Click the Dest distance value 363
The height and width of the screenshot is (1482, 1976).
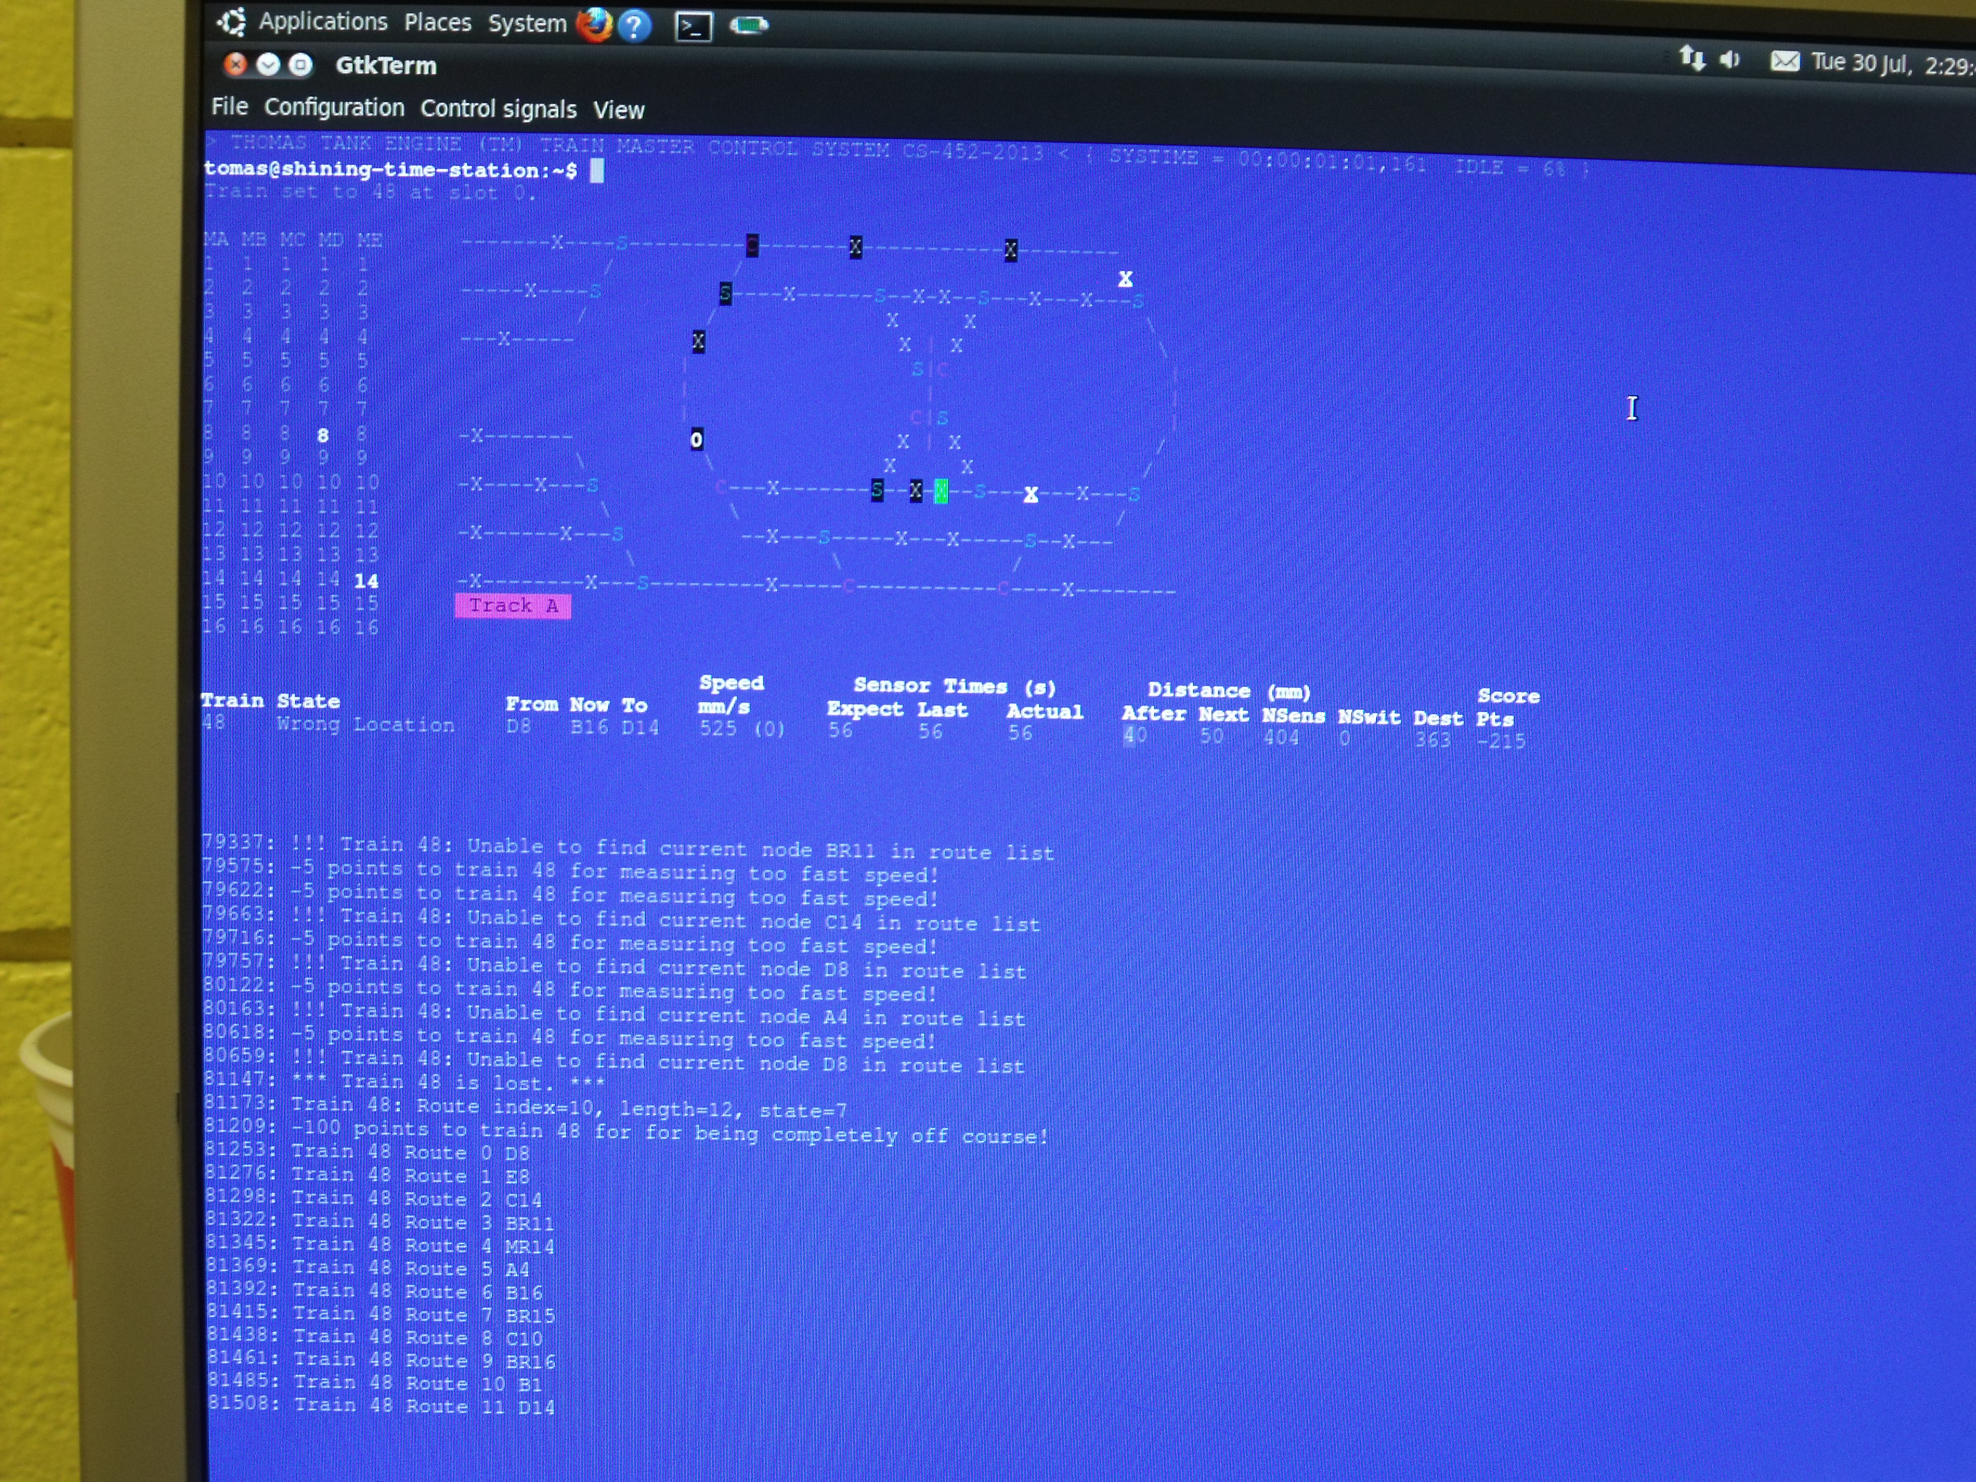pyautogui.click(x=1432, y=740)
